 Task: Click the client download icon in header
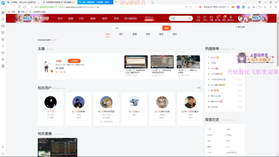click(218, 18)
